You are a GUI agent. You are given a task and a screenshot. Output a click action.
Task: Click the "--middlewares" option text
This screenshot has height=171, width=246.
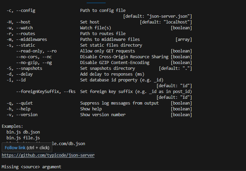[32, 39]
